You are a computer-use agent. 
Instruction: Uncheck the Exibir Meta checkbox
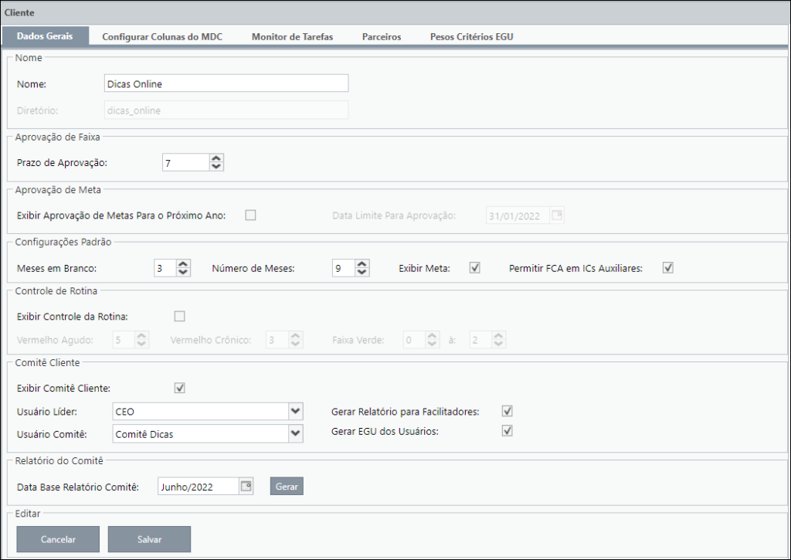(x=475, y=267)
